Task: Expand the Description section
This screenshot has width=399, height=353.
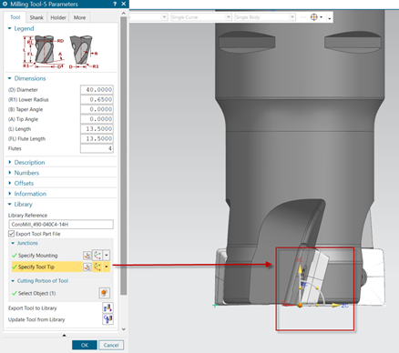Action: [10, 162]
